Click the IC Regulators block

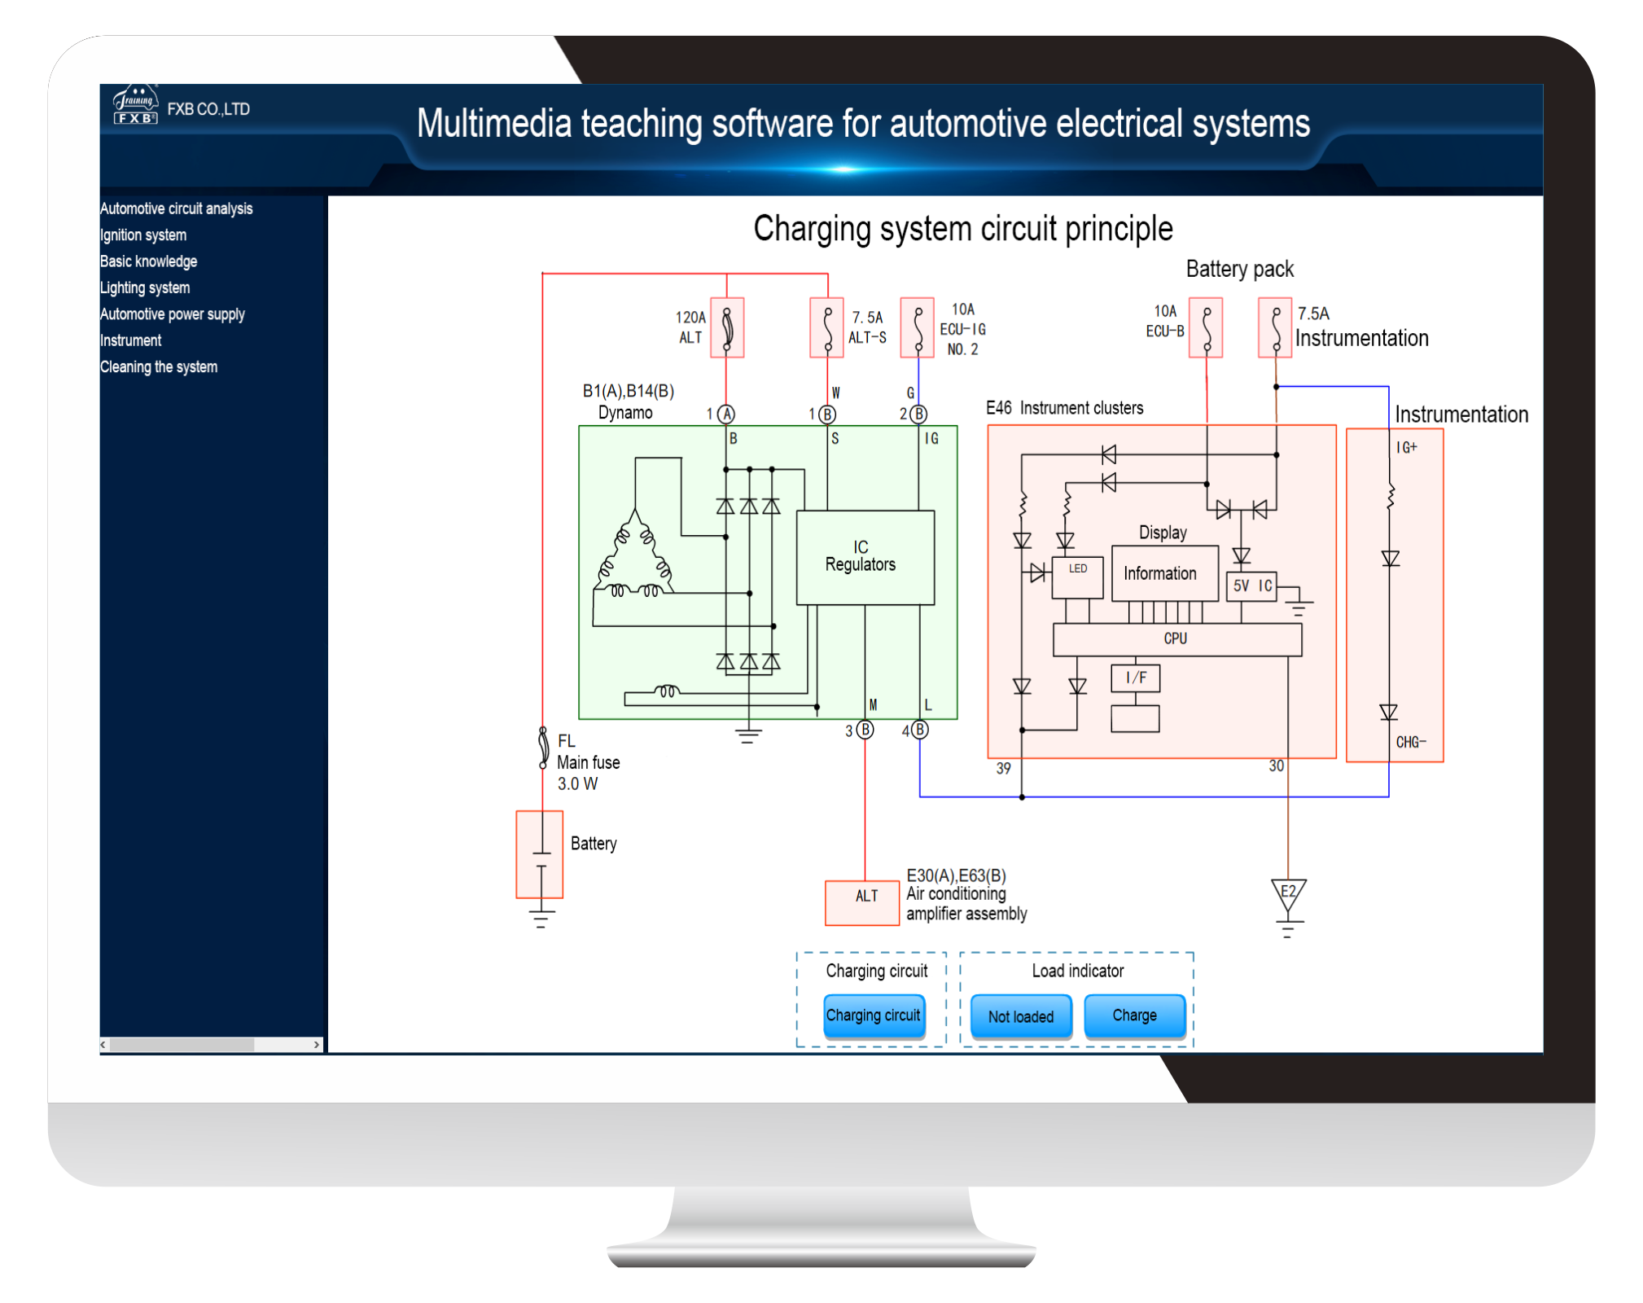(865, 557)
